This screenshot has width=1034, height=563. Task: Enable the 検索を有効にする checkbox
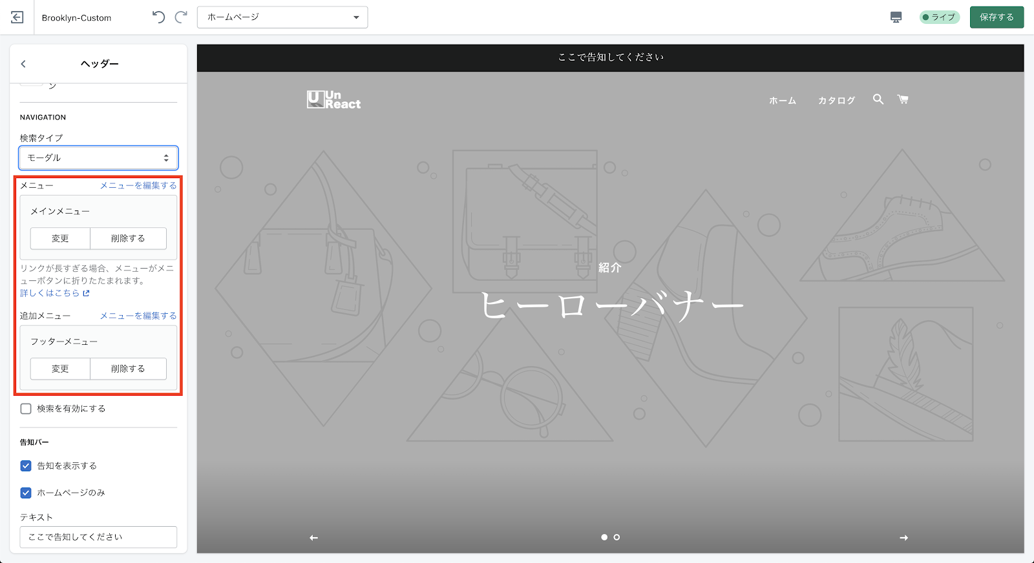tap(26, 409)
